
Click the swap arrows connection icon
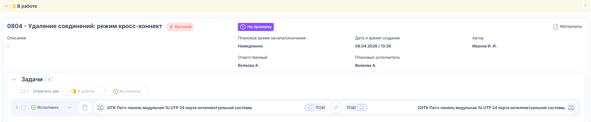336,107
